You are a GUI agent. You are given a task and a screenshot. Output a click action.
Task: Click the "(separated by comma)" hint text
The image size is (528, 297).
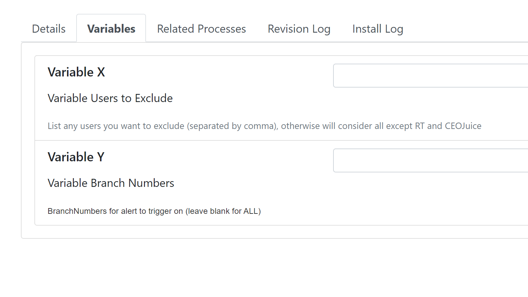pos(233,126)
